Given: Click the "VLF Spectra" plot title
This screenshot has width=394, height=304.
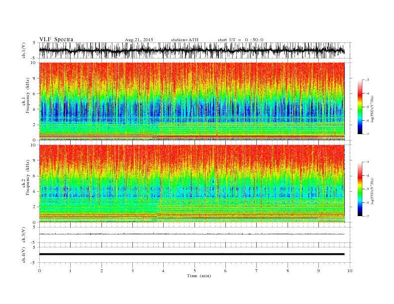Looking at the screenshot, I should click(x=56, y=39).
